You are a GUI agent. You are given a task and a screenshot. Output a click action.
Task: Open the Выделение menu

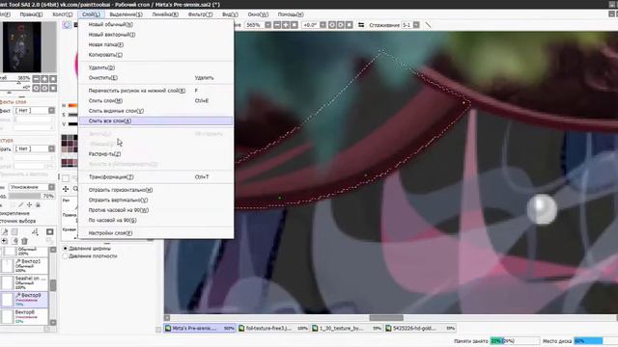(126, 14)
